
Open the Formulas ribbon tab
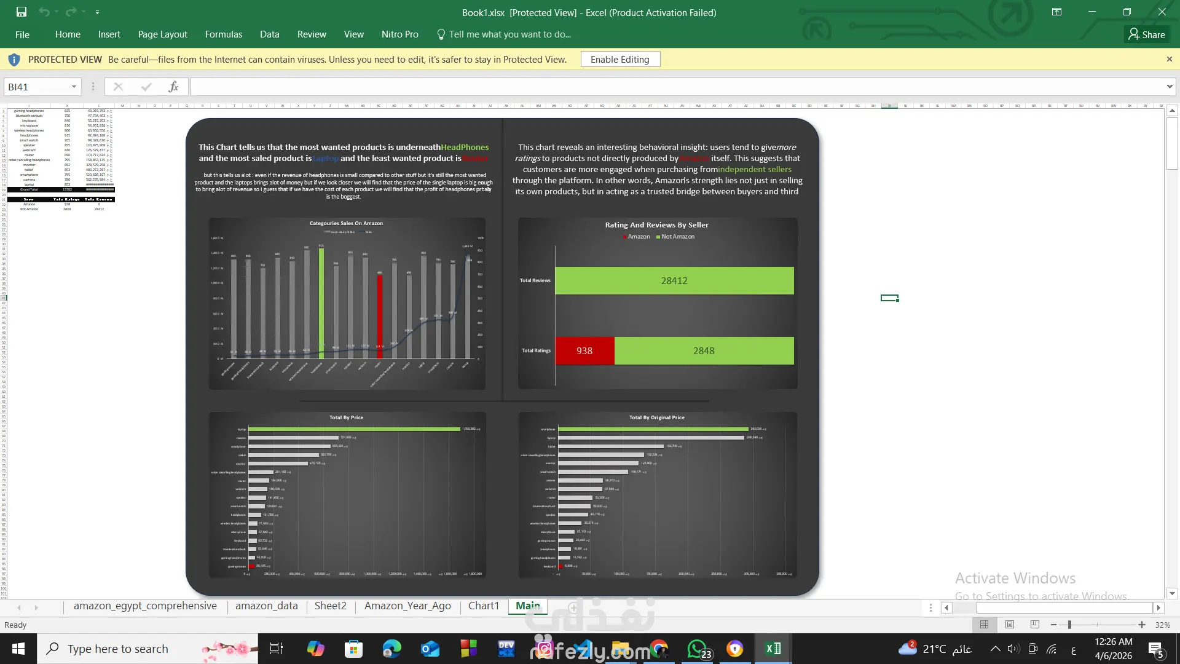(224, 34)
